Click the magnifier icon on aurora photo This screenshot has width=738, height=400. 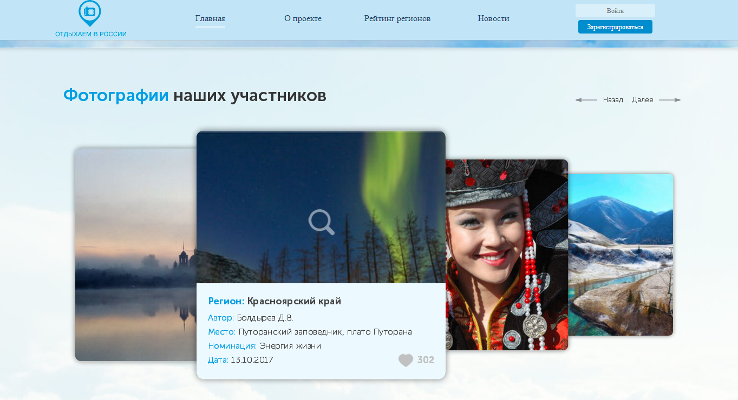[322, 222]
